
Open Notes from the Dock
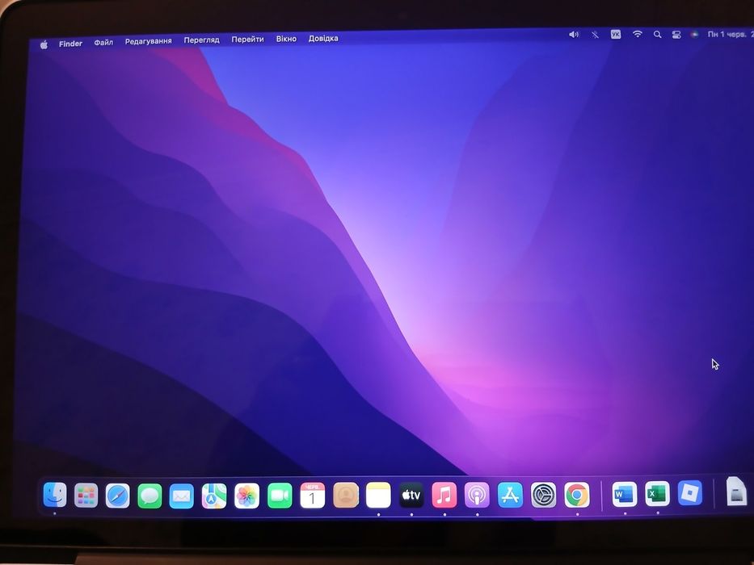click(378, 496)
